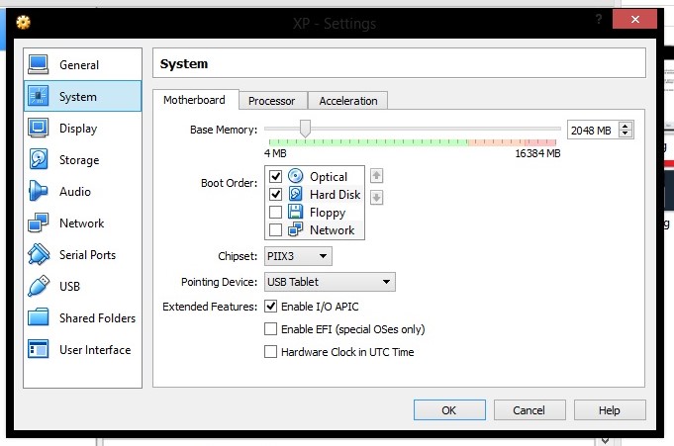Open the Pointing Device USB Tablet dropdown
Screen dimensions: 674x446
click(330, 282)
